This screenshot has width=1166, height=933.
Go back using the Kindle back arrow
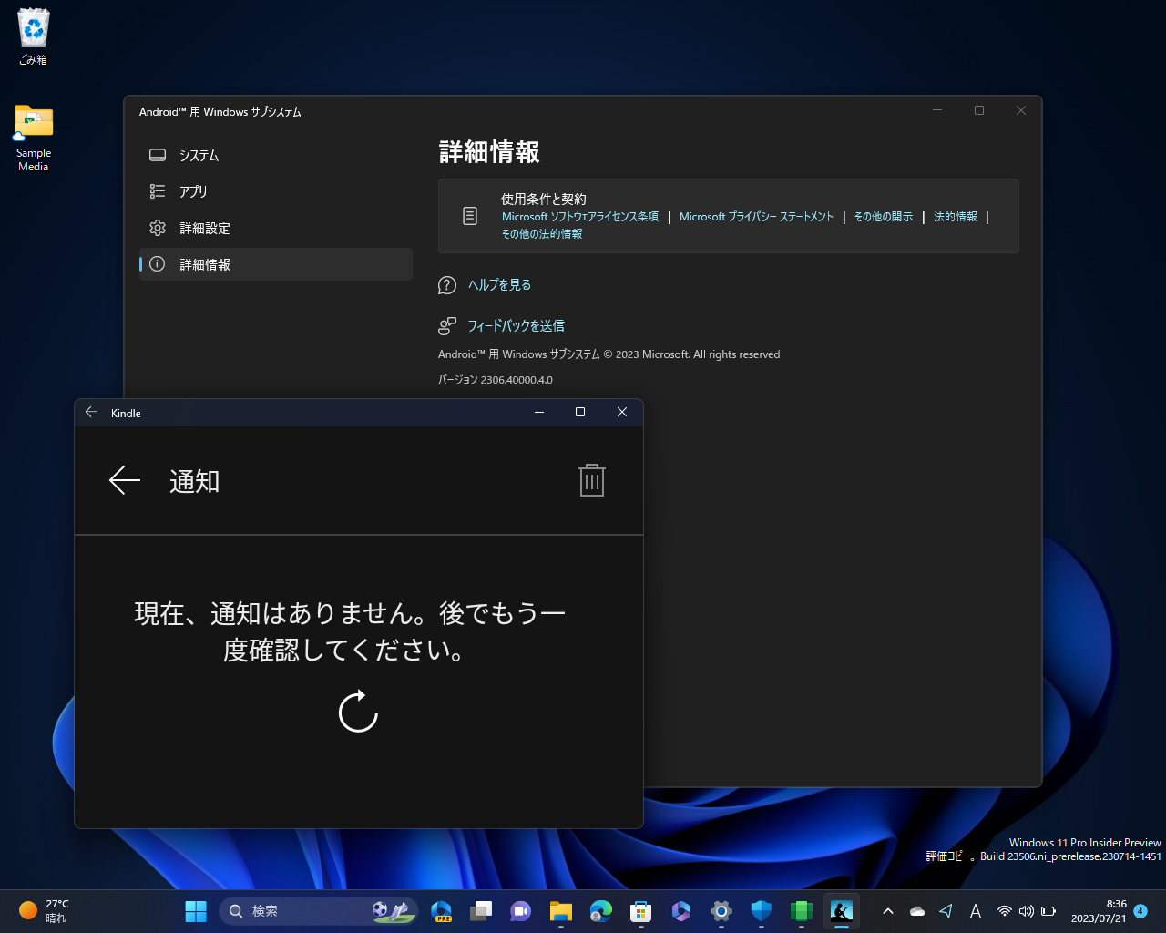(124, 480)
